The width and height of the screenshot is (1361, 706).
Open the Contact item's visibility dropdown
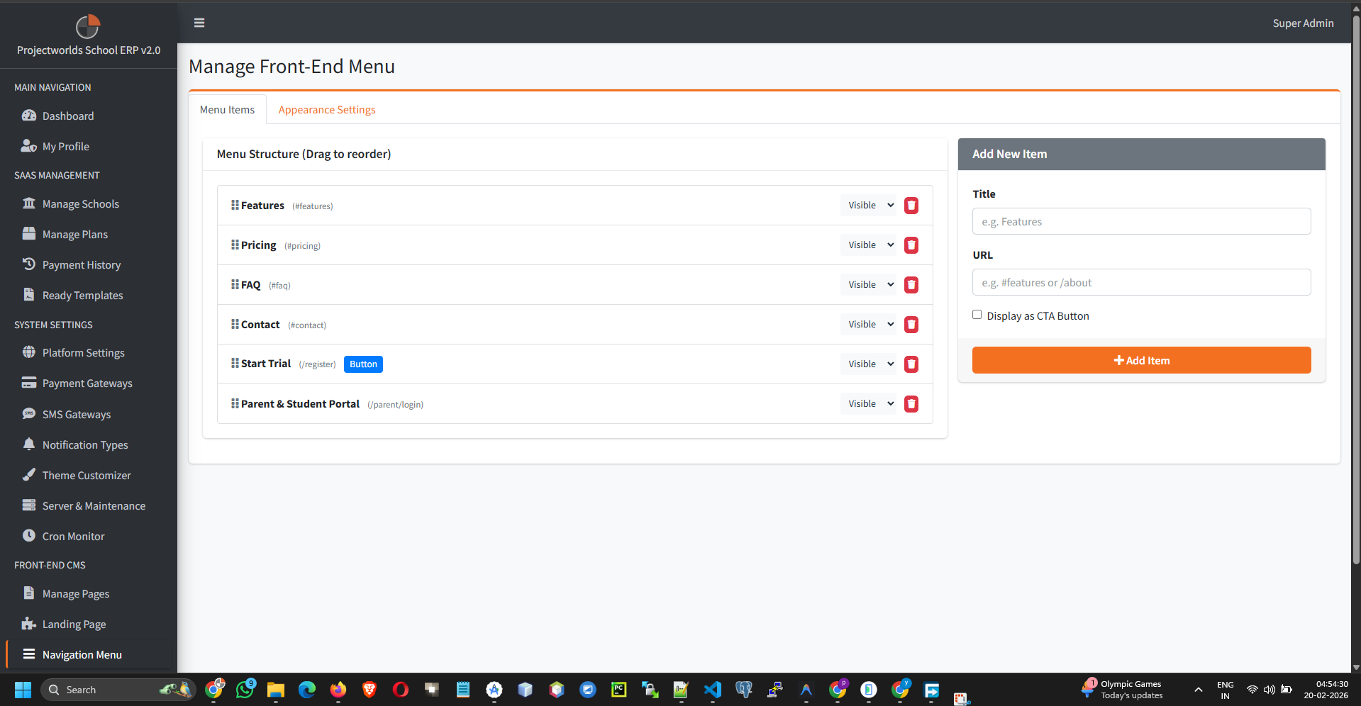click(868, 324)
